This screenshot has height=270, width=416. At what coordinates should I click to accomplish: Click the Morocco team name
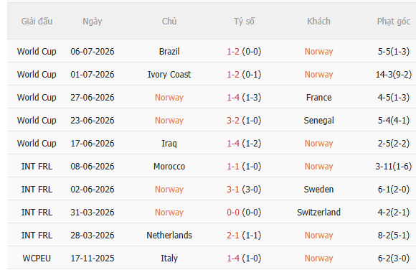(169, 167)
